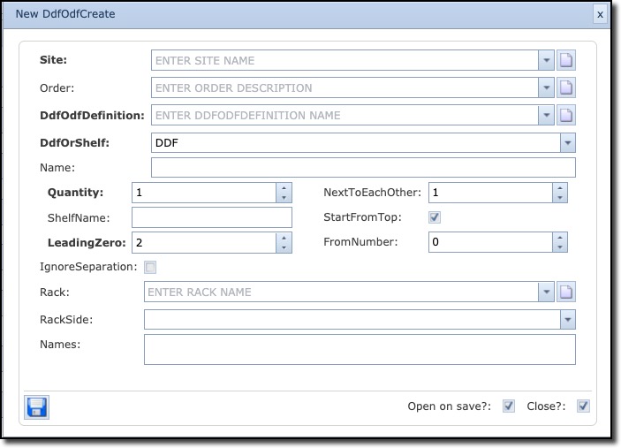Increase the Quantity value with up arrow
This screenshot has height=448, width=621.
[283, 187]
